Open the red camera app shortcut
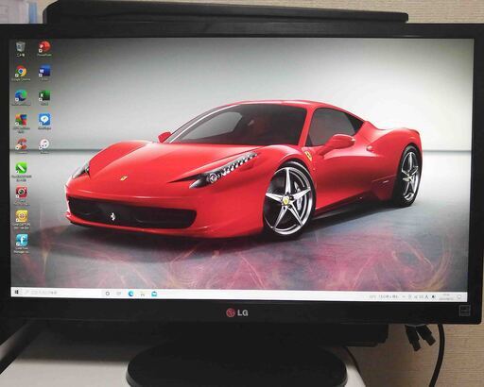 (21, 195)
